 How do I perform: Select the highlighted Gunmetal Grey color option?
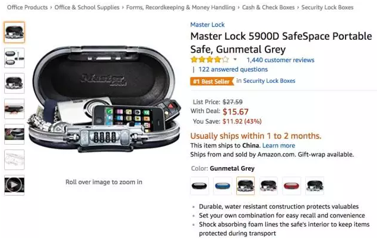(245, 185)
